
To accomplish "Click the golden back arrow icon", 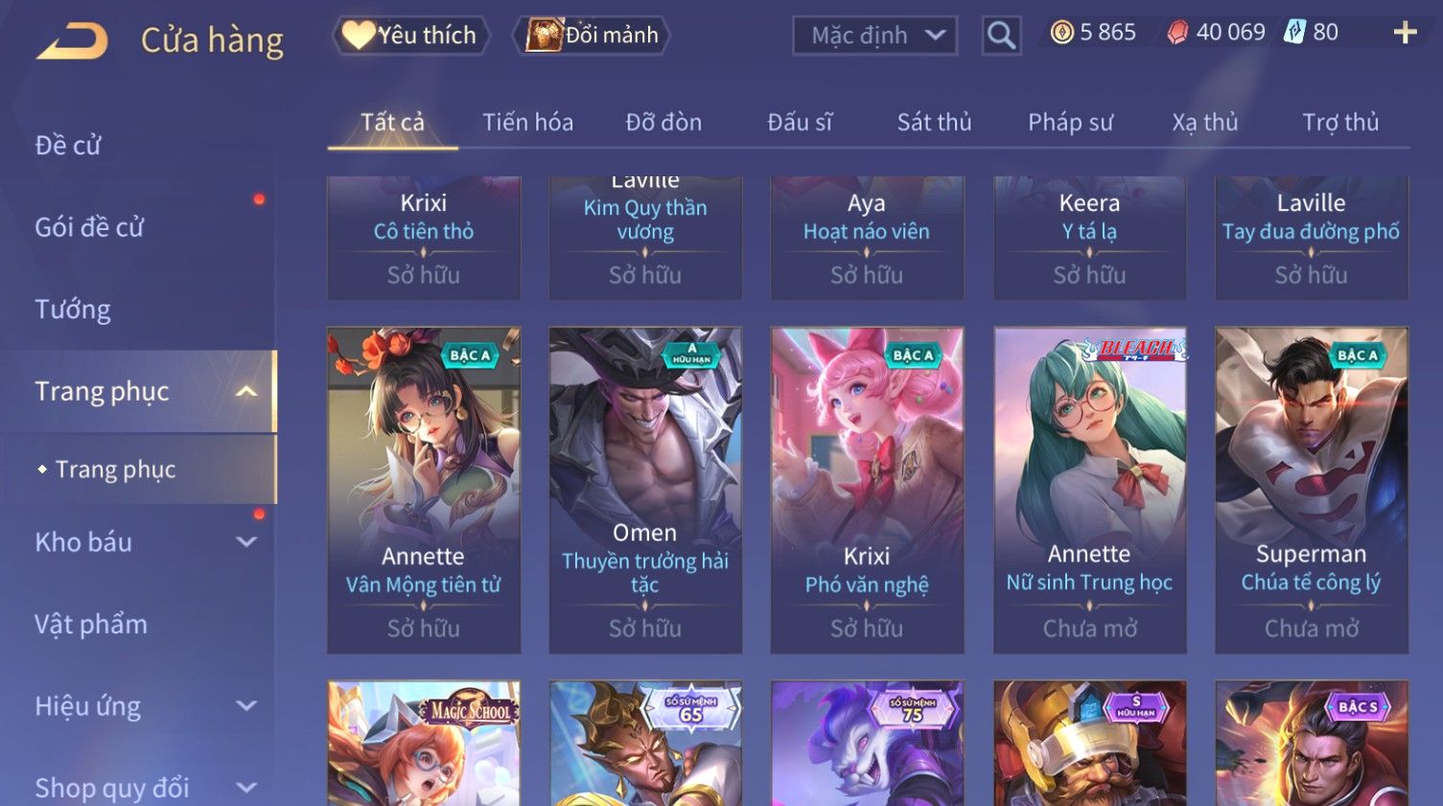I will pyautogui.click(x=72, y=40).
